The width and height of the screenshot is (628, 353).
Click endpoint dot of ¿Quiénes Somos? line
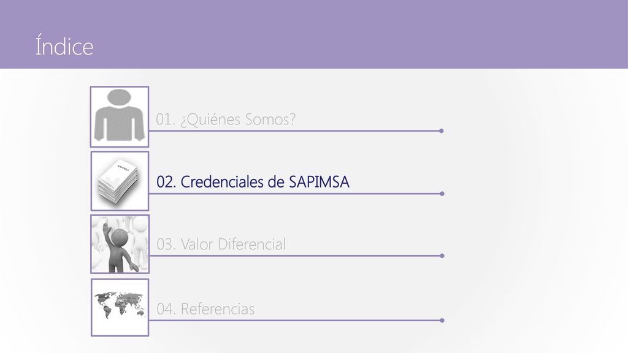442,131
